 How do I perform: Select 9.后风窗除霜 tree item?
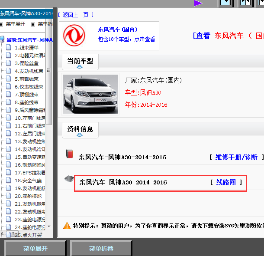coord(30,110)
